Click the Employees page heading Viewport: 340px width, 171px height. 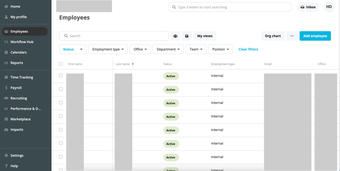[74, 18]
